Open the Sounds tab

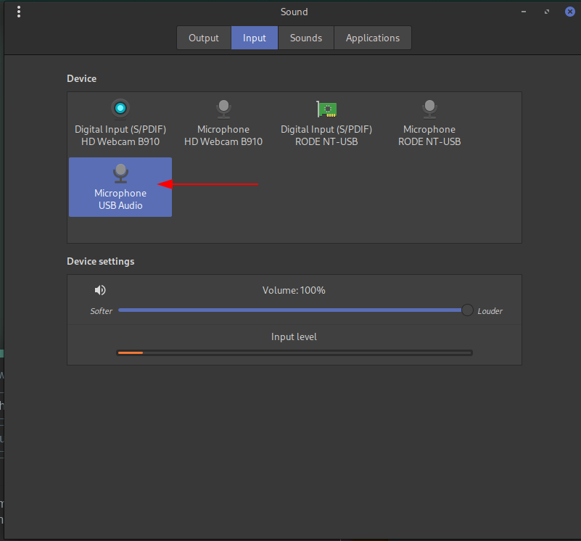(305, 38)
